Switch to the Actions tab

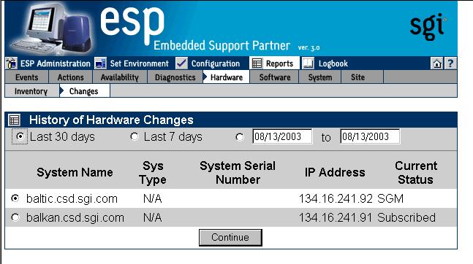click(70, 77)
